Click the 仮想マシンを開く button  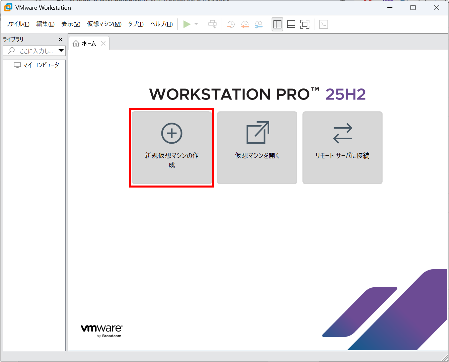click(257, 148)
